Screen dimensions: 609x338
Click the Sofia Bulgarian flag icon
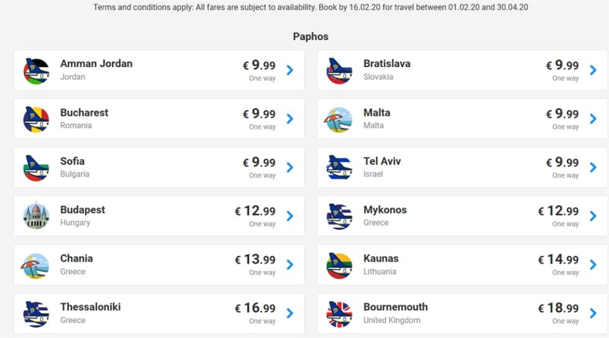pos(36,168)
